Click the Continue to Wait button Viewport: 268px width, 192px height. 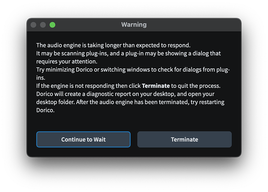point(84,140)
